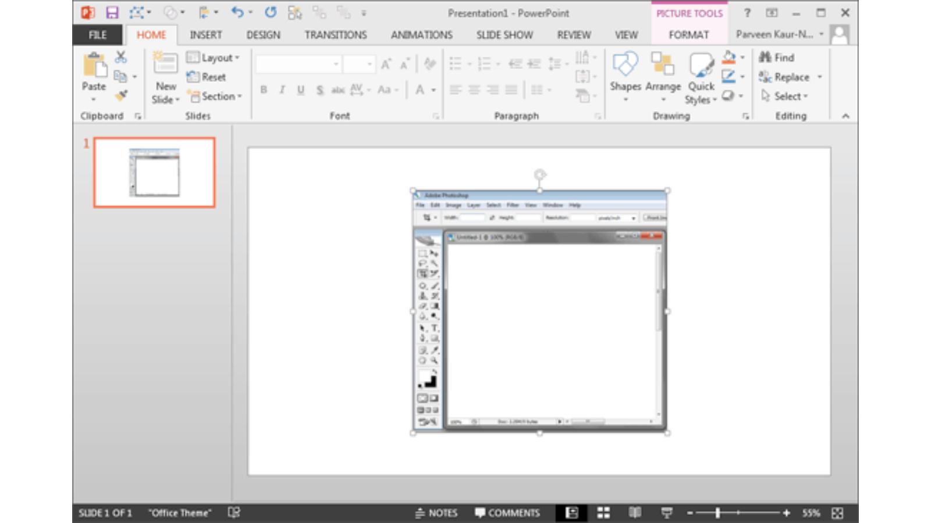
Task: Click Increase Font Size icon
Action: 386,64
